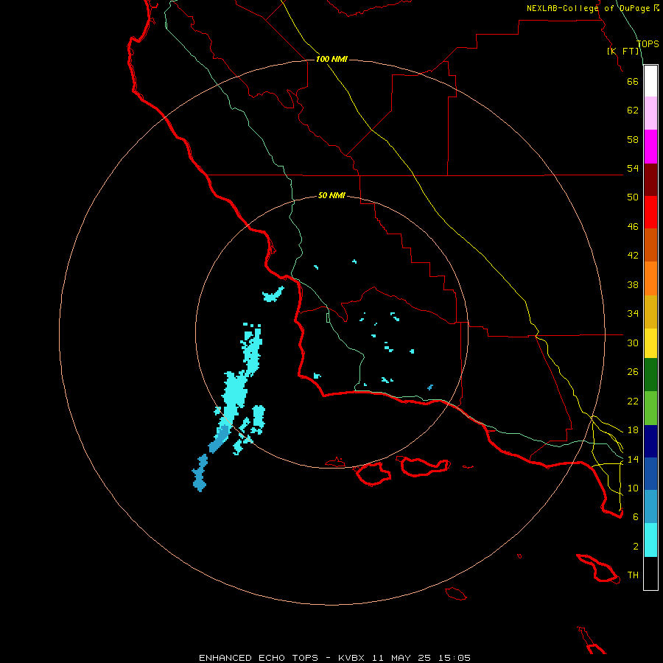
Task: Click the '66' legend value
Action: coord(633,81)
